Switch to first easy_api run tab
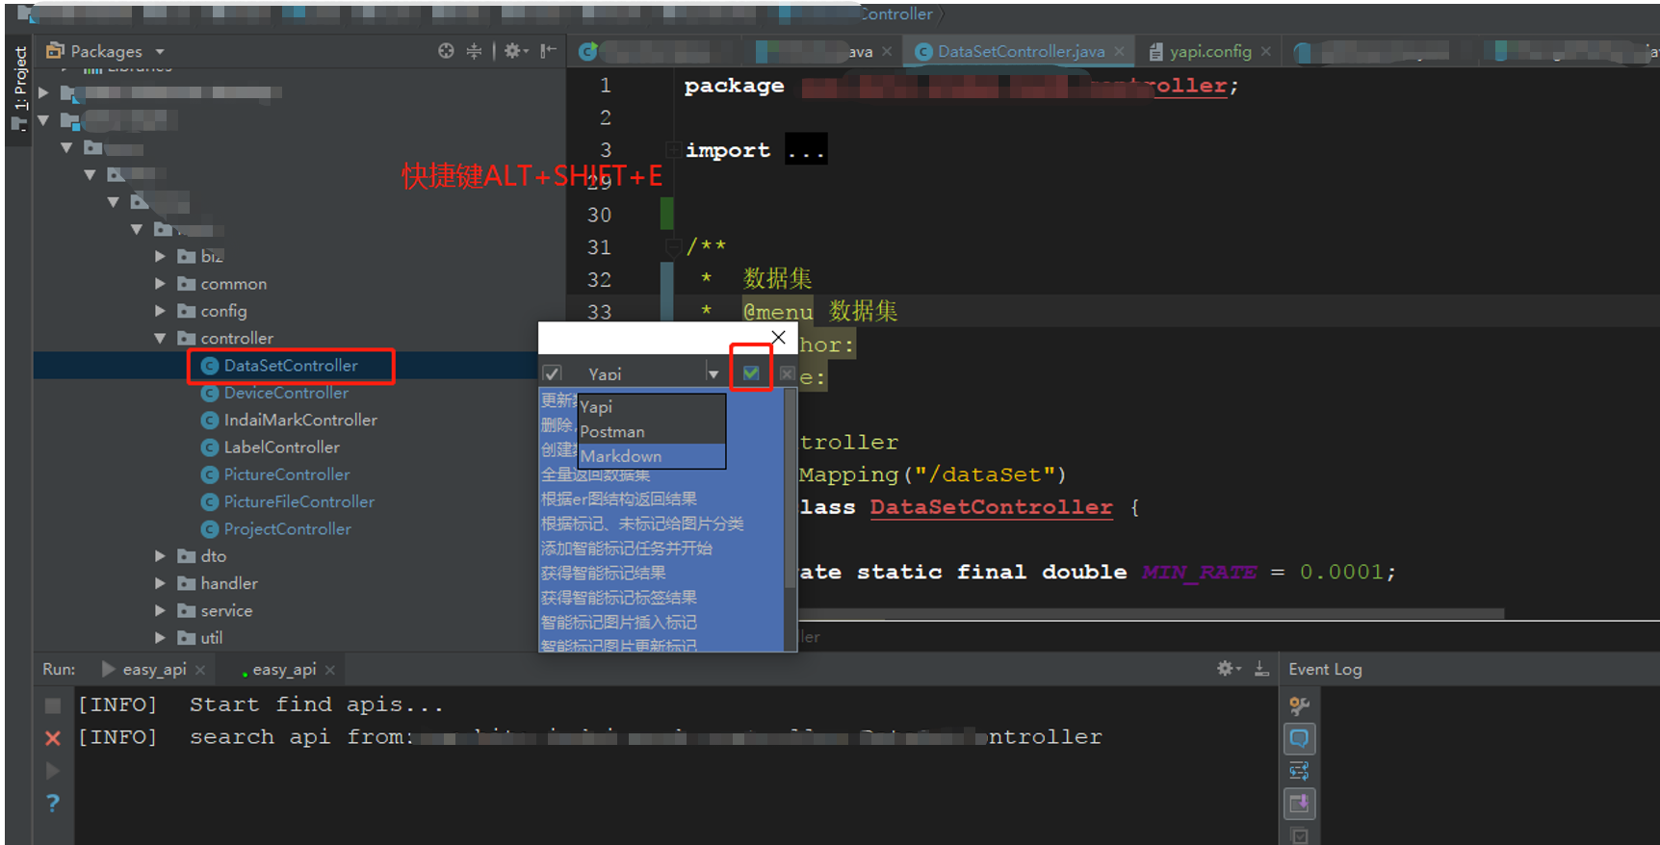Viewport: 1660px width, 845px height. click(154, 669)
